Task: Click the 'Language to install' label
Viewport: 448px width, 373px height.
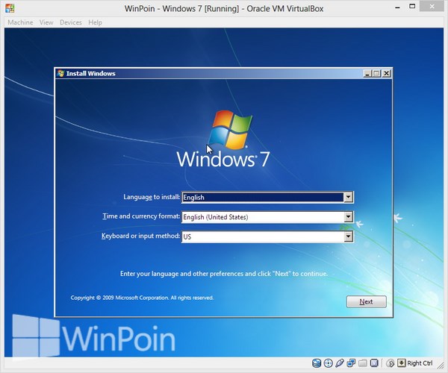Action: pyautogui.click(x=152, y=197)
